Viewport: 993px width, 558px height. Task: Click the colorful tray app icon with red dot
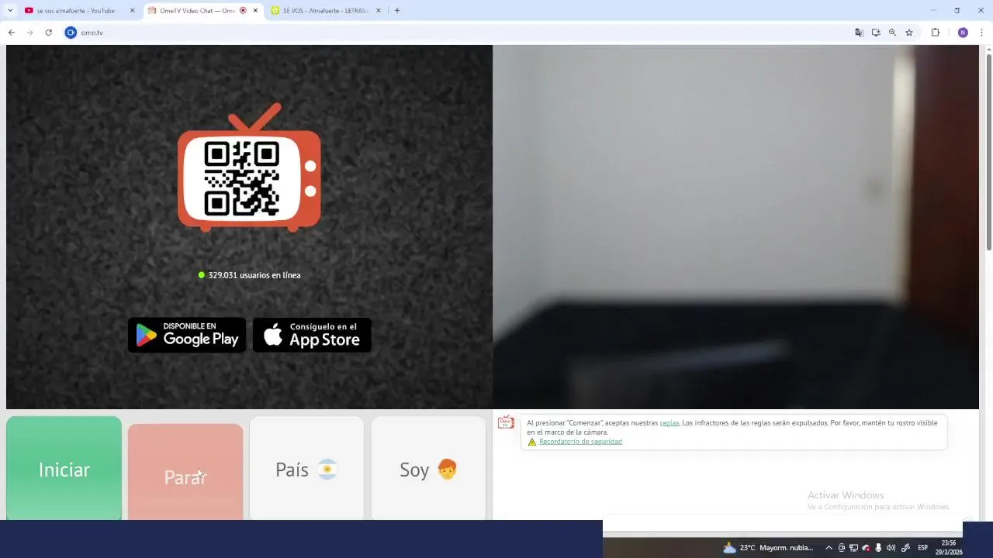tap(866, 548)
